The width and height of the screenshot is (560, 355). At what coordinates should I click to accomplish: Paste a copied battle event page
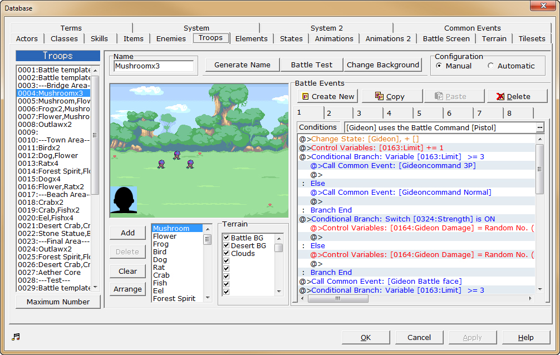click(x=454, y=96)
